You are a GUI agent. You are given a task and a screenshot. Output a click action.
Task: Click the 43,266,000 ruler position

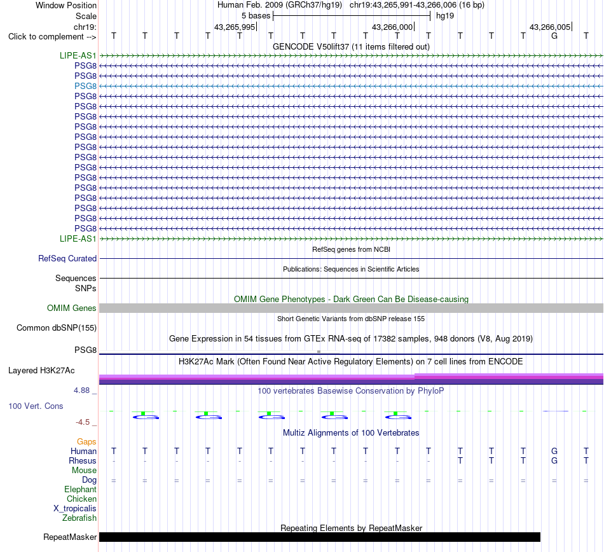click(392, 27)
